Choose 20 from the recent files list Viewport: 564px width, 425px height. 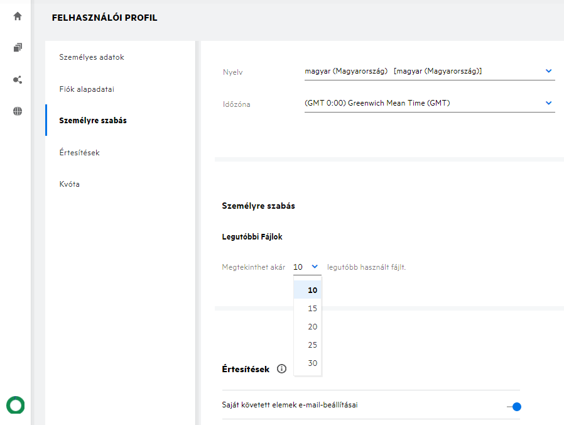point(312,327)
